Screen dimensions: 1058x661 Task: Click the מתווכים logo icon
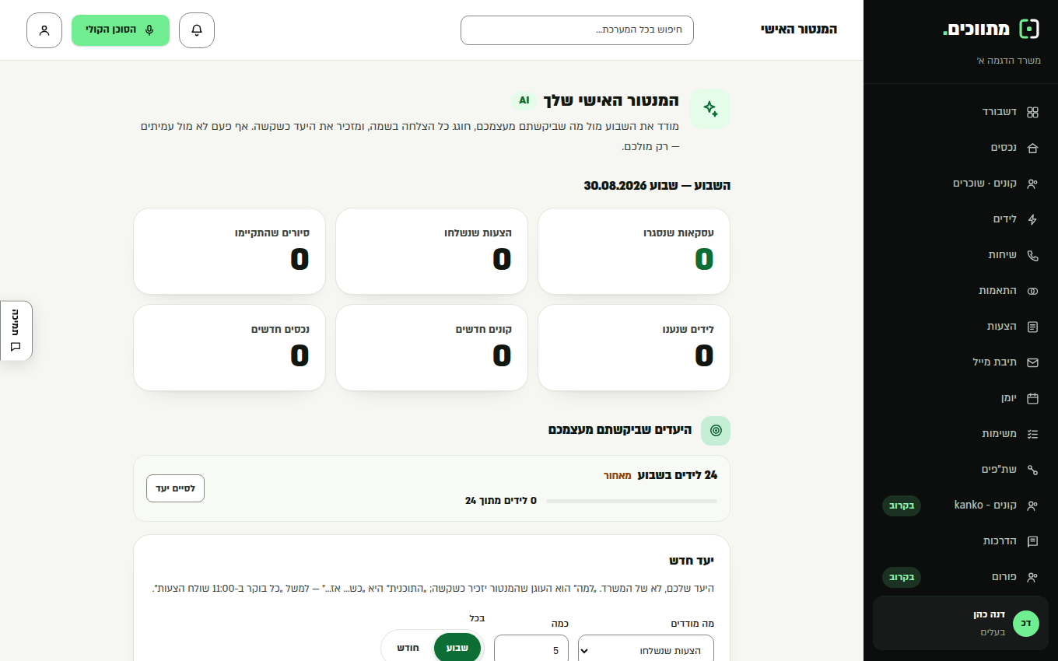tap(1029, 30)
